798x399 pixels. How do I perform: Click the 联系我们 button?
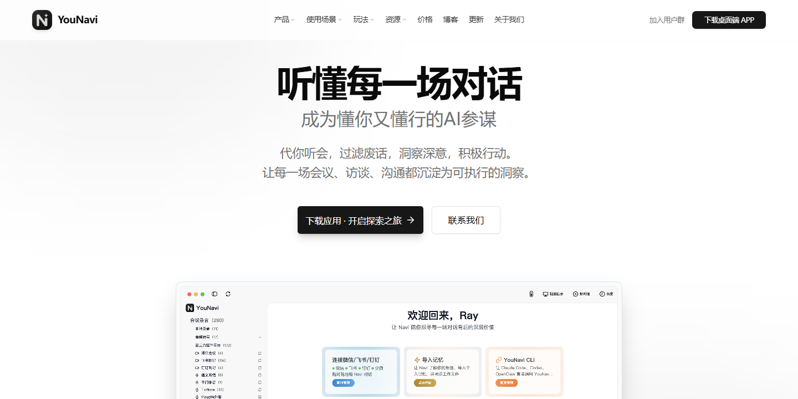pos(466,220)
